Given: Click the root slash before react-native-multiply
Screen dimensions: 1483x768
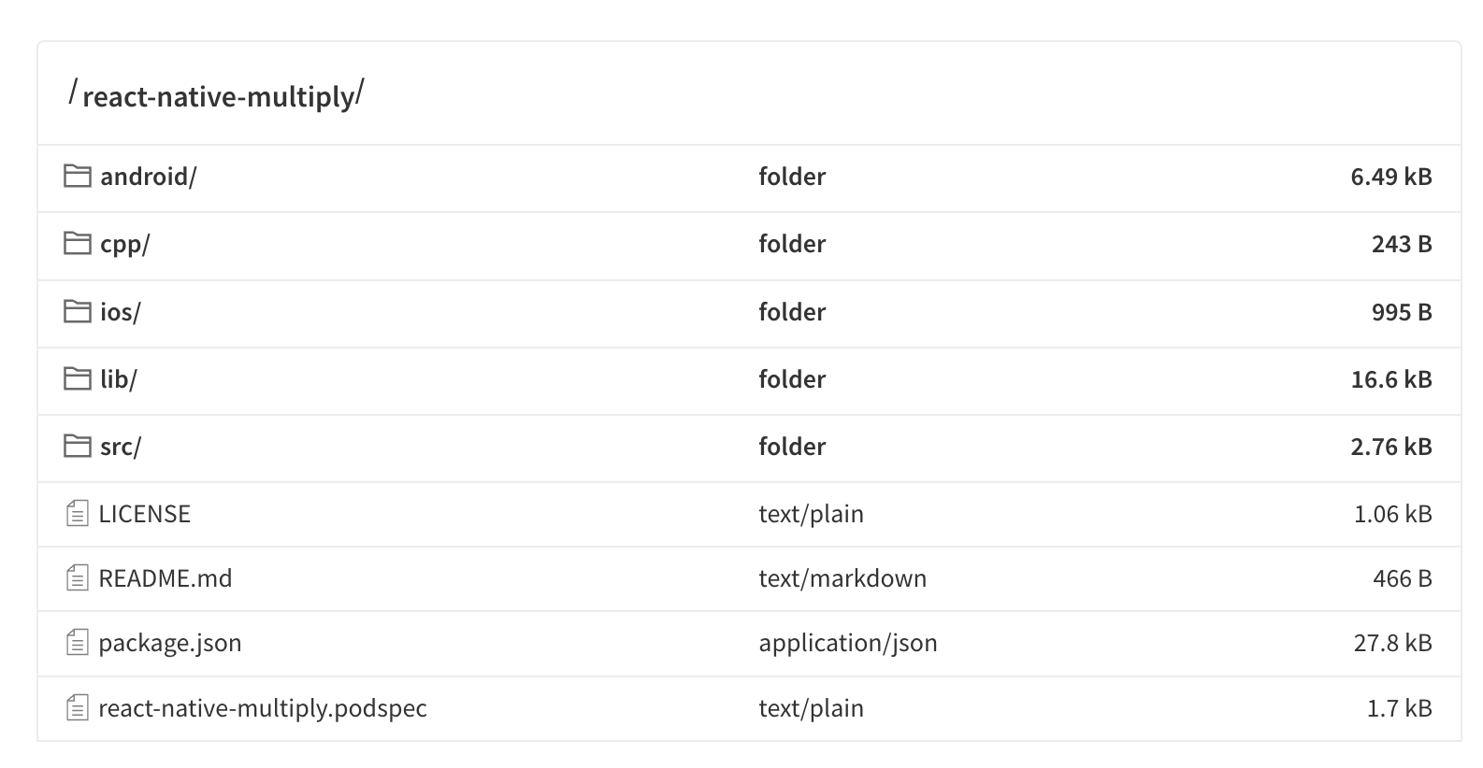Looking at the screenshot, I should tap(73, 92).
